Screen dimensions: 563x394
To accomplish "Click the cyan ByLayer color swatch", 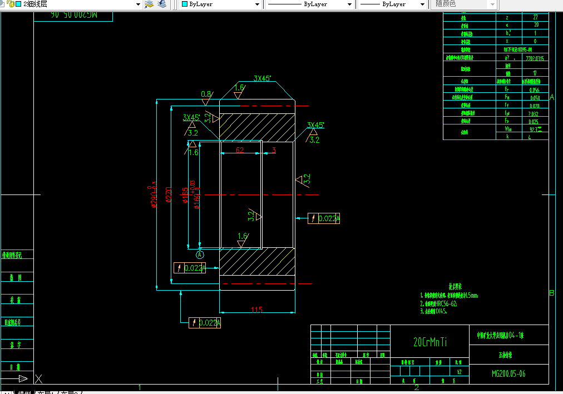I will coord(185,4).
